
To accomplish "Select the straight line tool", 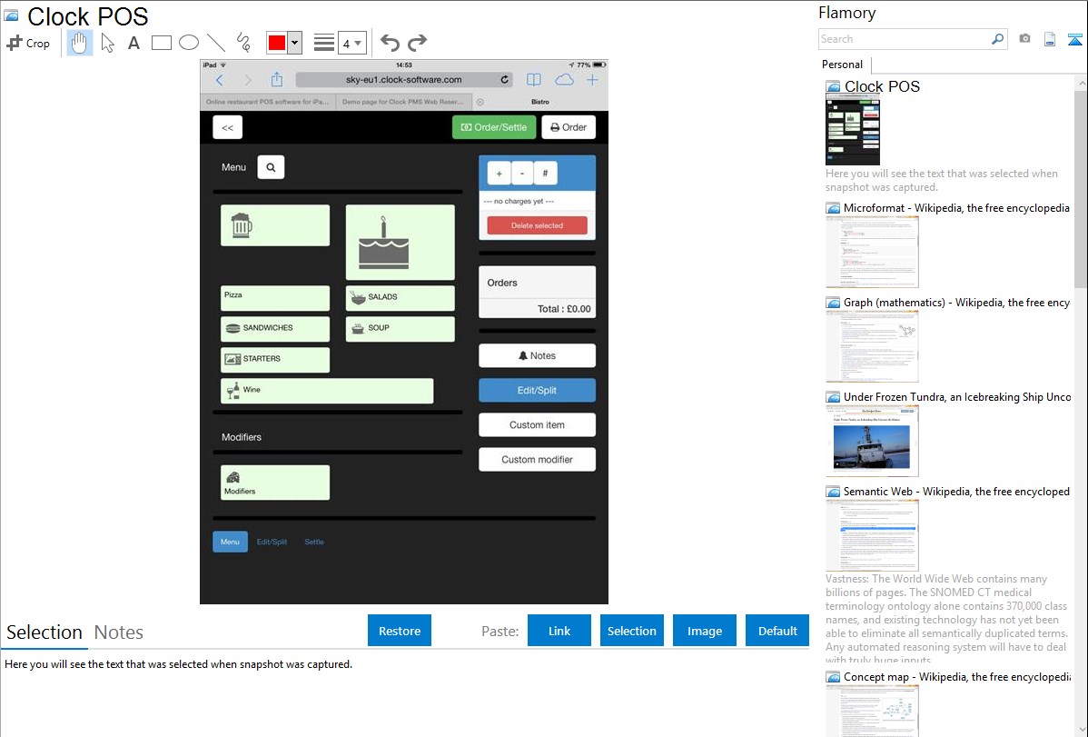I will tap(216, 43).
